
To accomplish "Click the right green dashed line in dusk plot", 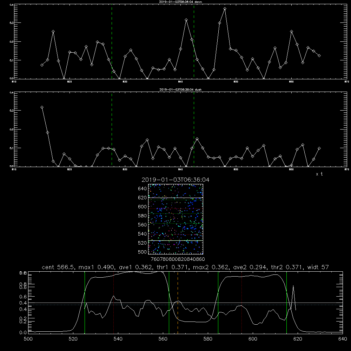I will pos(194,130).
